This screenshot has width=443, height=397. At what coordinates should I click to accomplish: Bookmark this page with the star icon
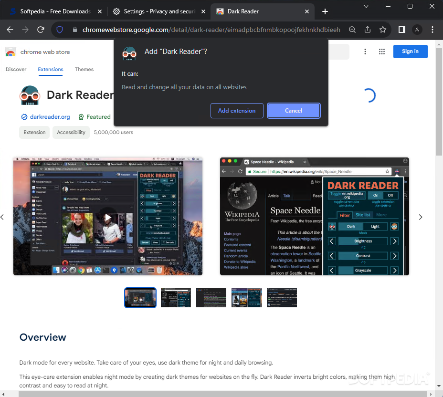coord(383,30)
